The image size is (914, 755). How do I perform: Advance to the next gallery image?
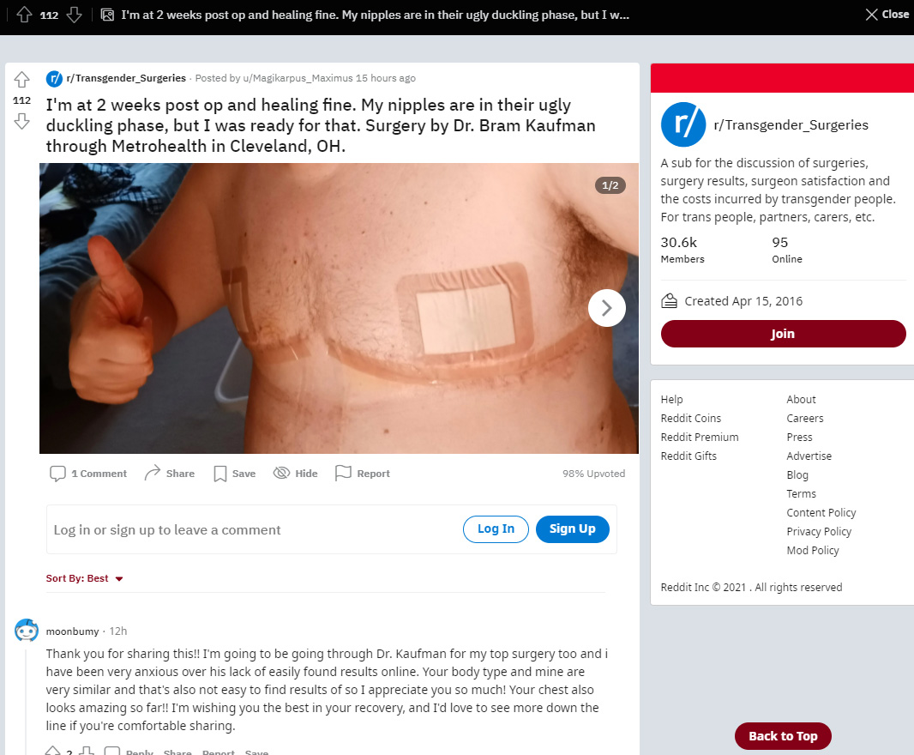pyautogui.click(x=606, y=307)
